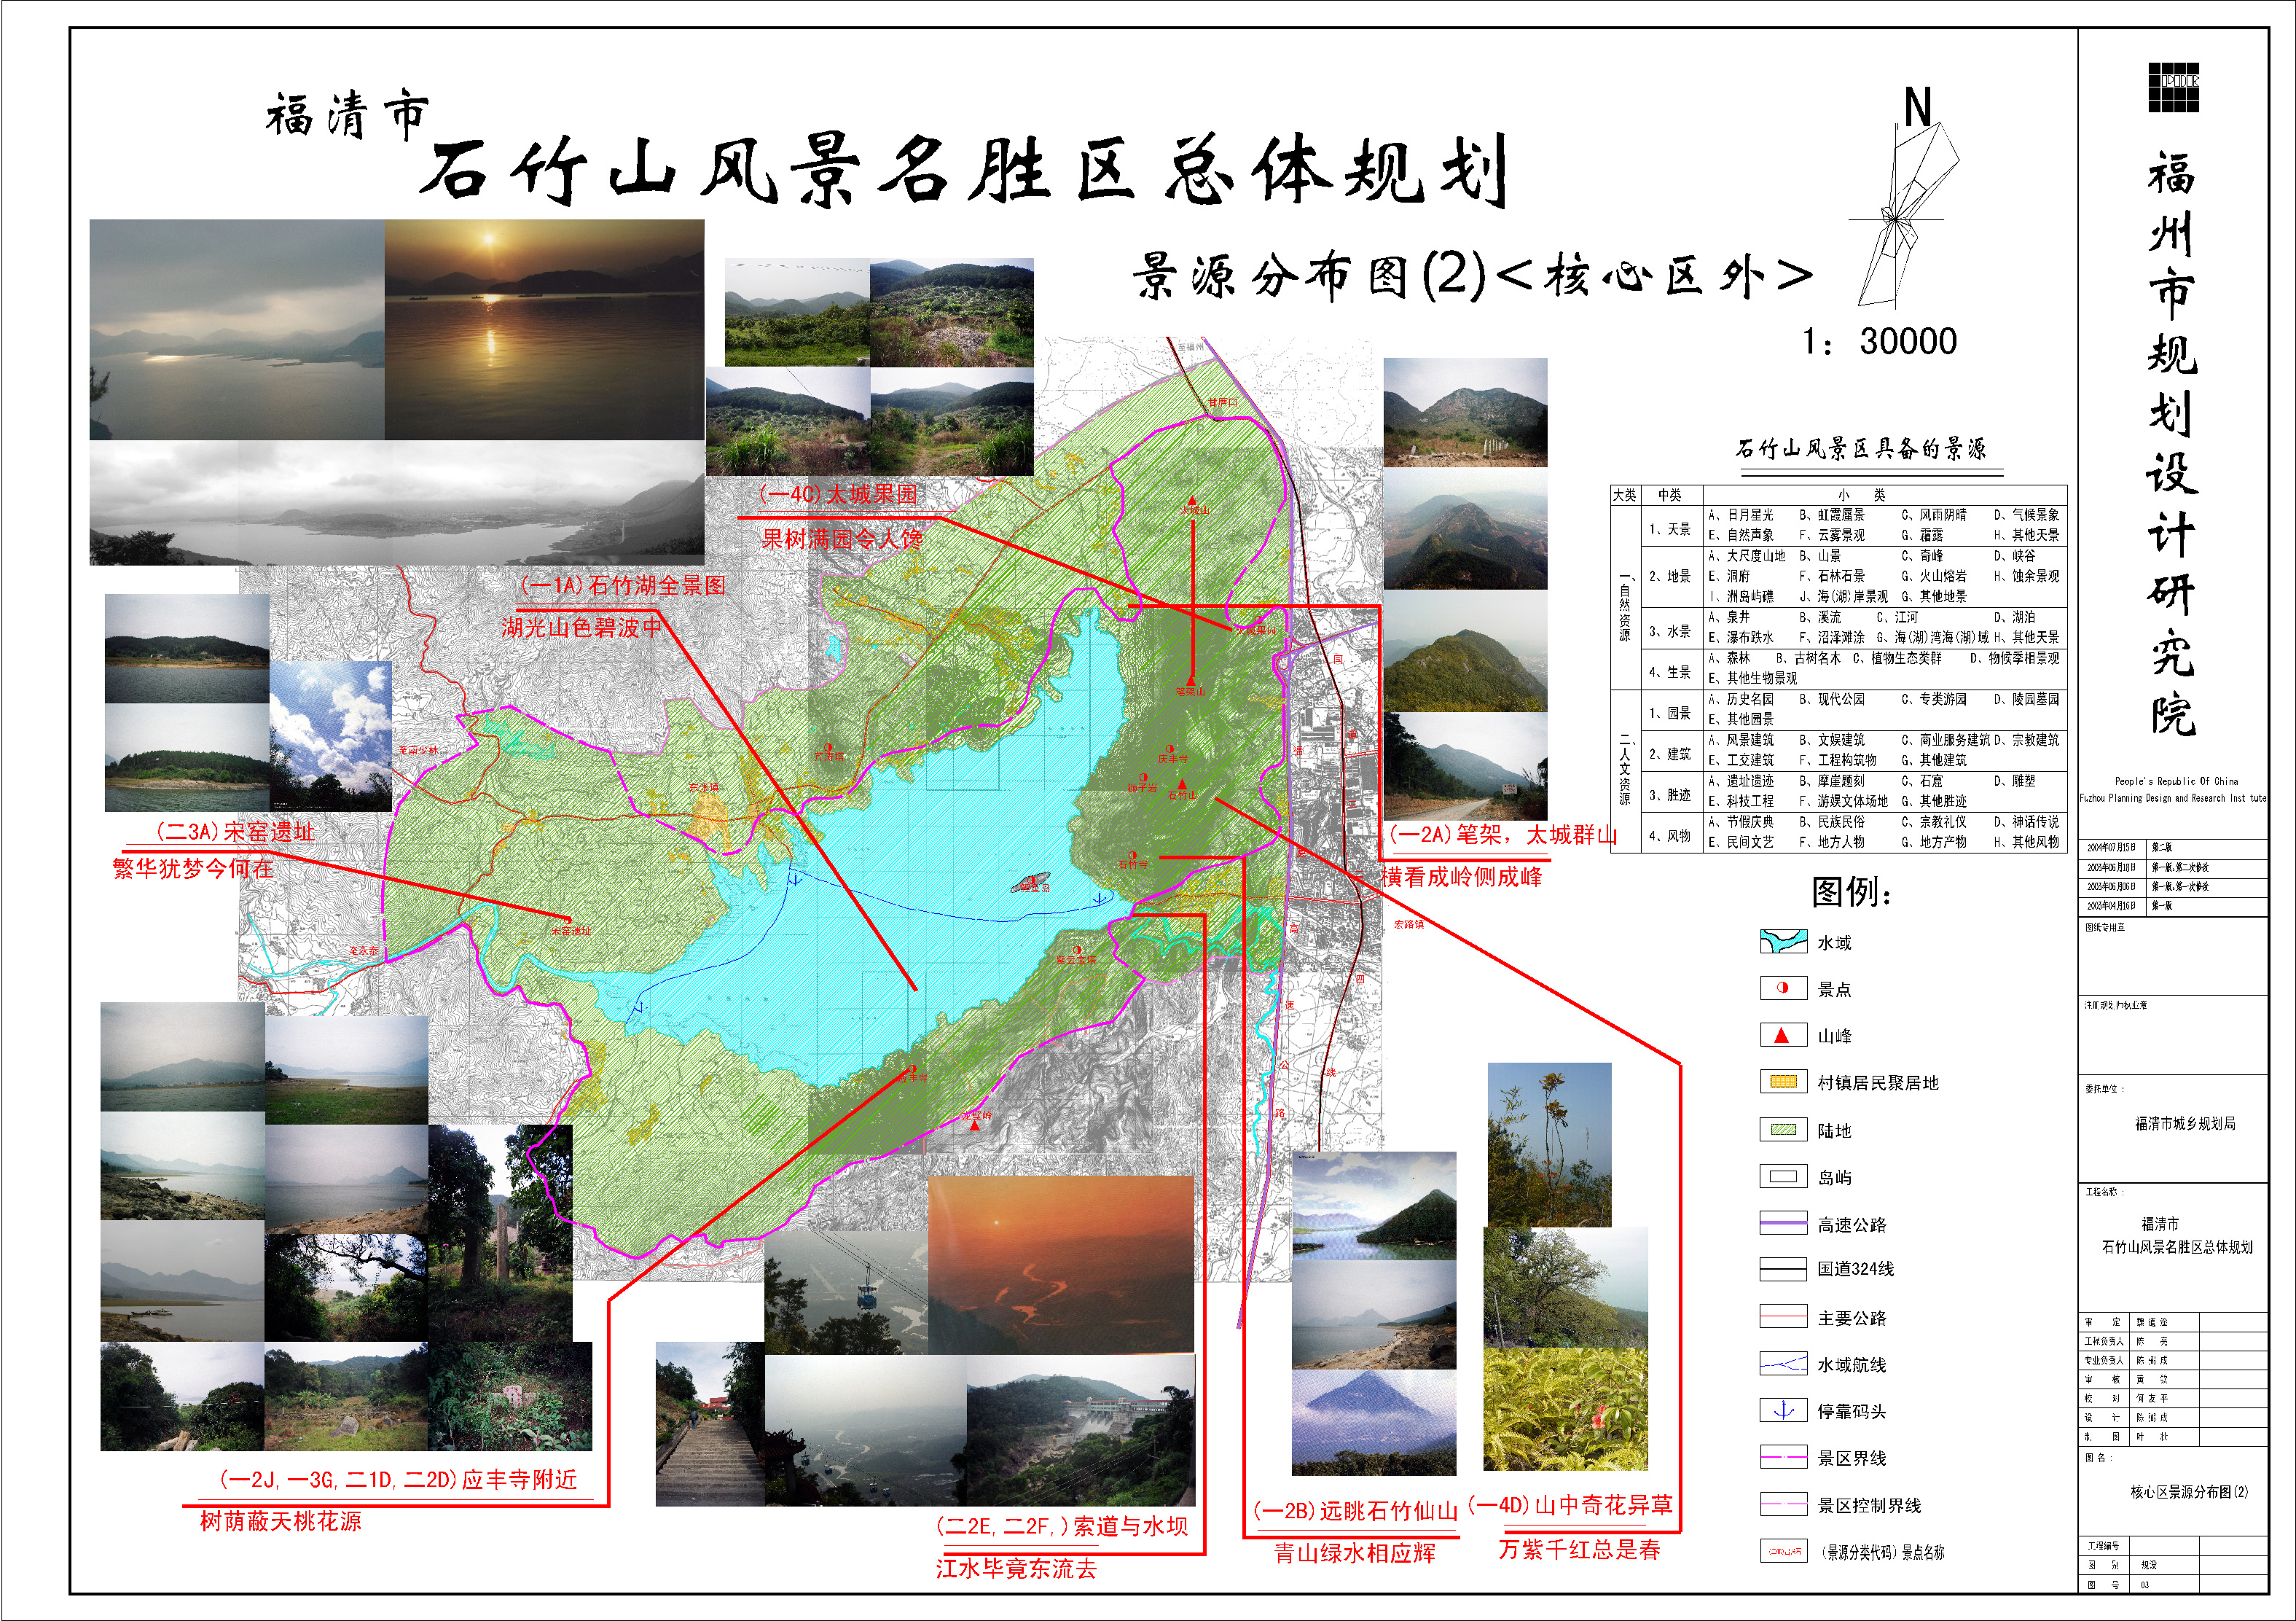Click the 图例 legend heading
The width and height of the screenshot is (2296, 1621).
click(1852, 891)
